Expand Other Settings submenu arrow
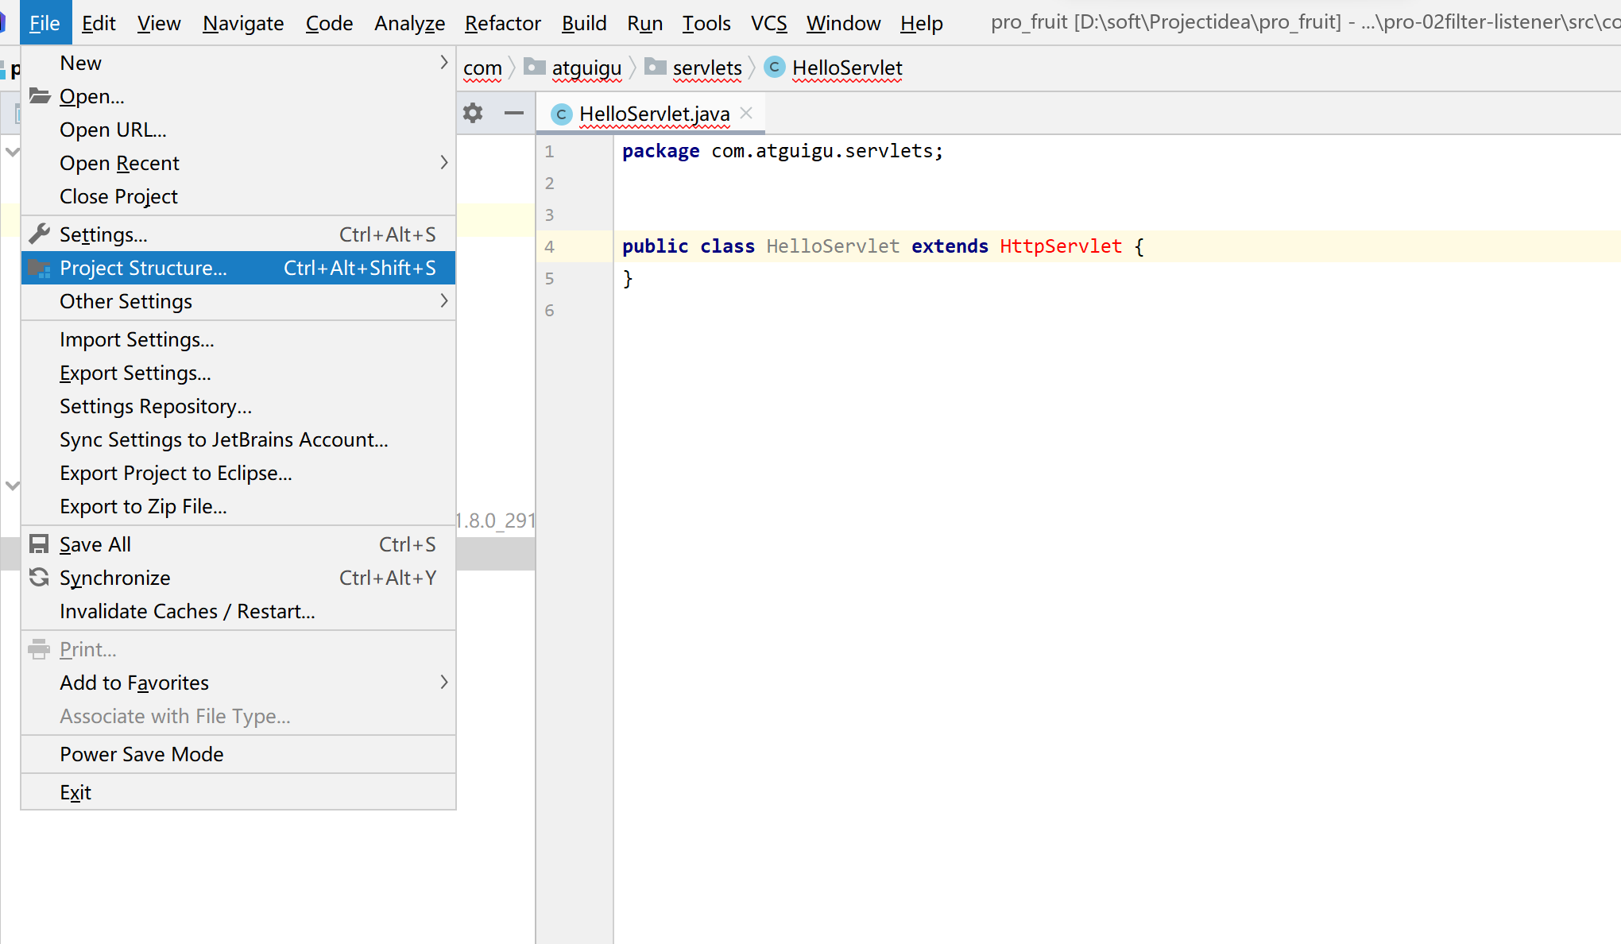 tap(444, 300)
